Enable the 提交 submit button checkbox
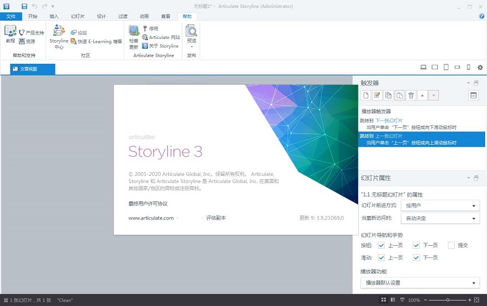The image size is (487, 306). point(451,245)
